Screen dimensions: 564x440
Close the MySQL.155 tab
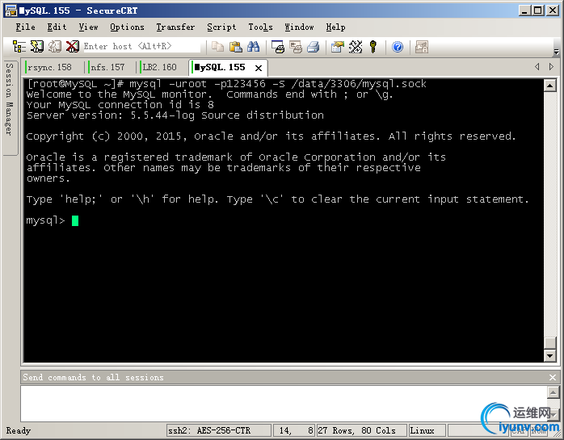tap(259, 68)
